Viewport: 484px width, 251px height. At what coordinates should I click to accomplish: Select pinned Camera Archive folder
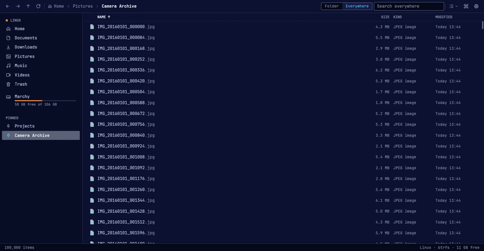tap(41, 135)
